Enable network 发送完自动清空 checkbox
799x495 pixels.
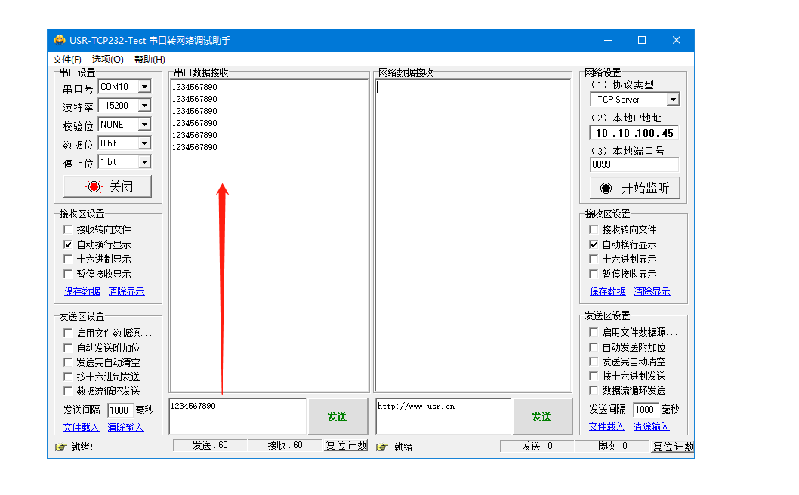pos(594,361)
